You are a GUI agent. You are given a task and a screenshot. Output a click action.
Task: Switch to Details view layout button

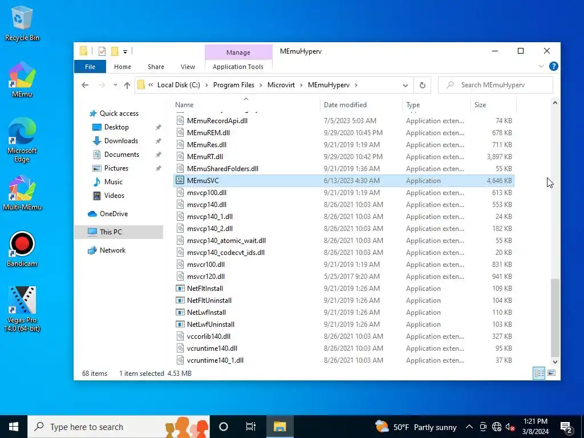[539, 373]
